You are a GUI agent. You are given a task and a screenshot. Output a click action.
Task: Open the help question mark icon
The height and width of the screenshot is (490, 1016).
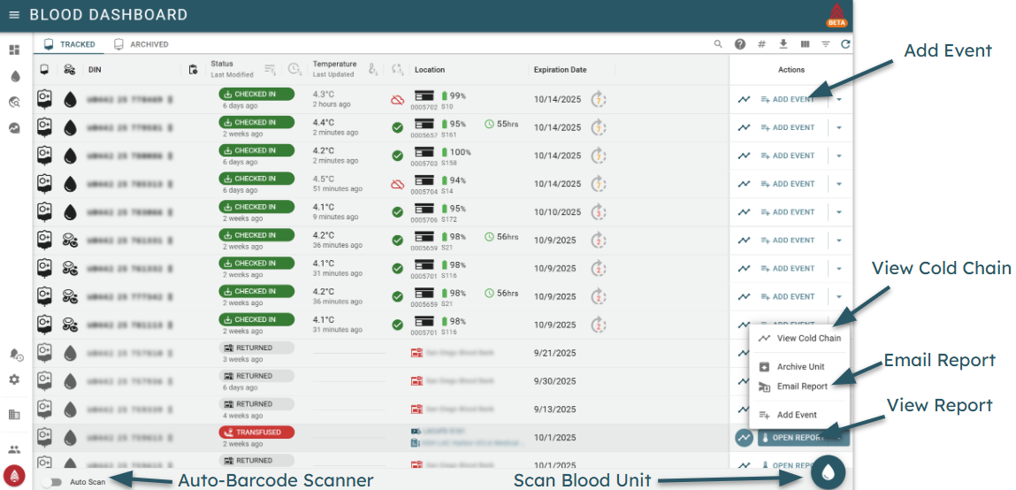click(740, 44)
